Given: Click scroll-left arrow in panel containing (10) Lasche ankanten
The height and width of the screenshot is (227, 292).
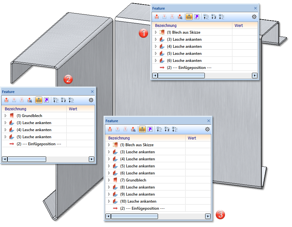Looking at the screenshot, I should (x=108, y=216).
